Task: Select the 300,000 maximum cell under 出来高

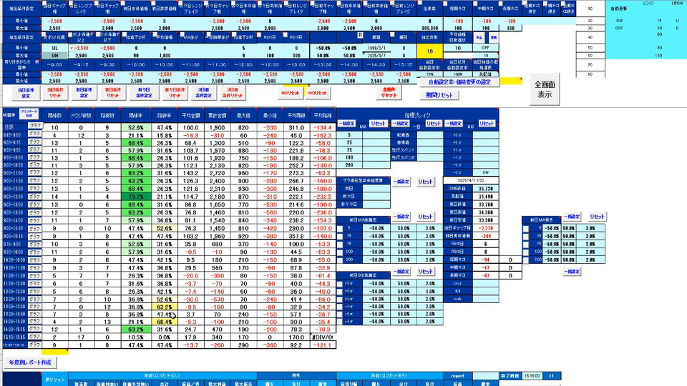Action: tap(429, 28)
